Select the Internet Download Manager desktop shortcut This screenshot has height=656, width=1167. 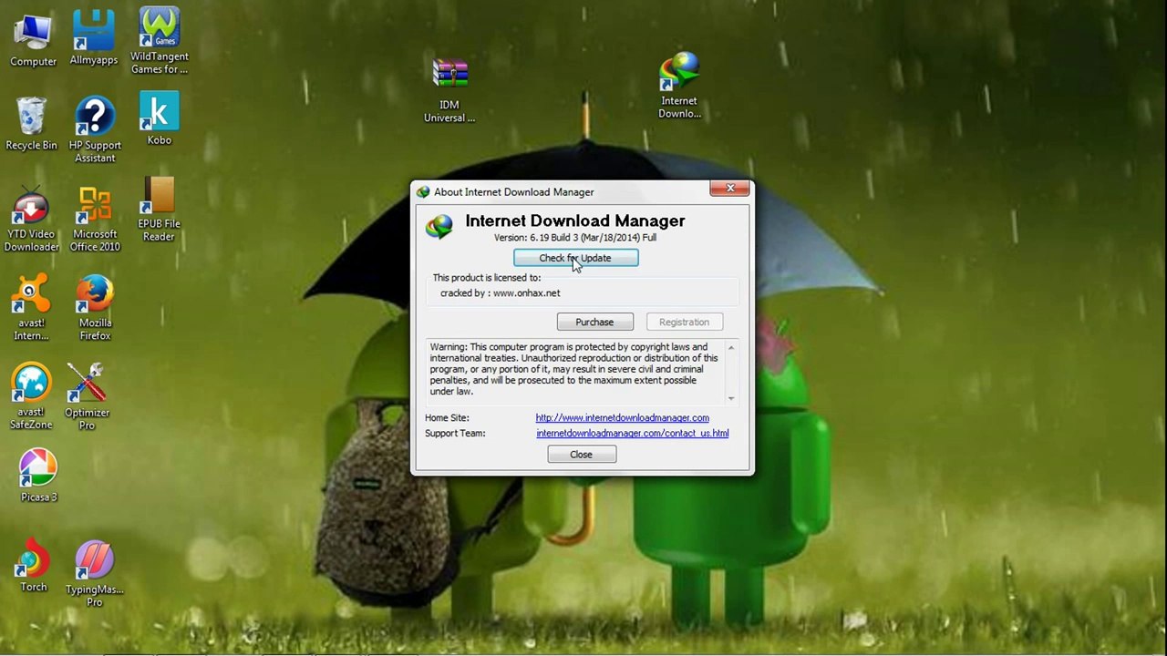pos(679,87)
